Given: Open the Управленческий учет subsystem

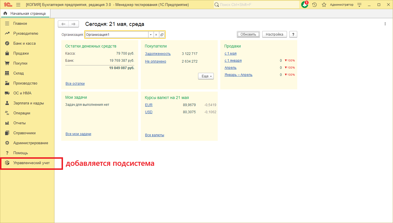Looking at the screenshot, I should pyautogui.click(x=27, y=163).
